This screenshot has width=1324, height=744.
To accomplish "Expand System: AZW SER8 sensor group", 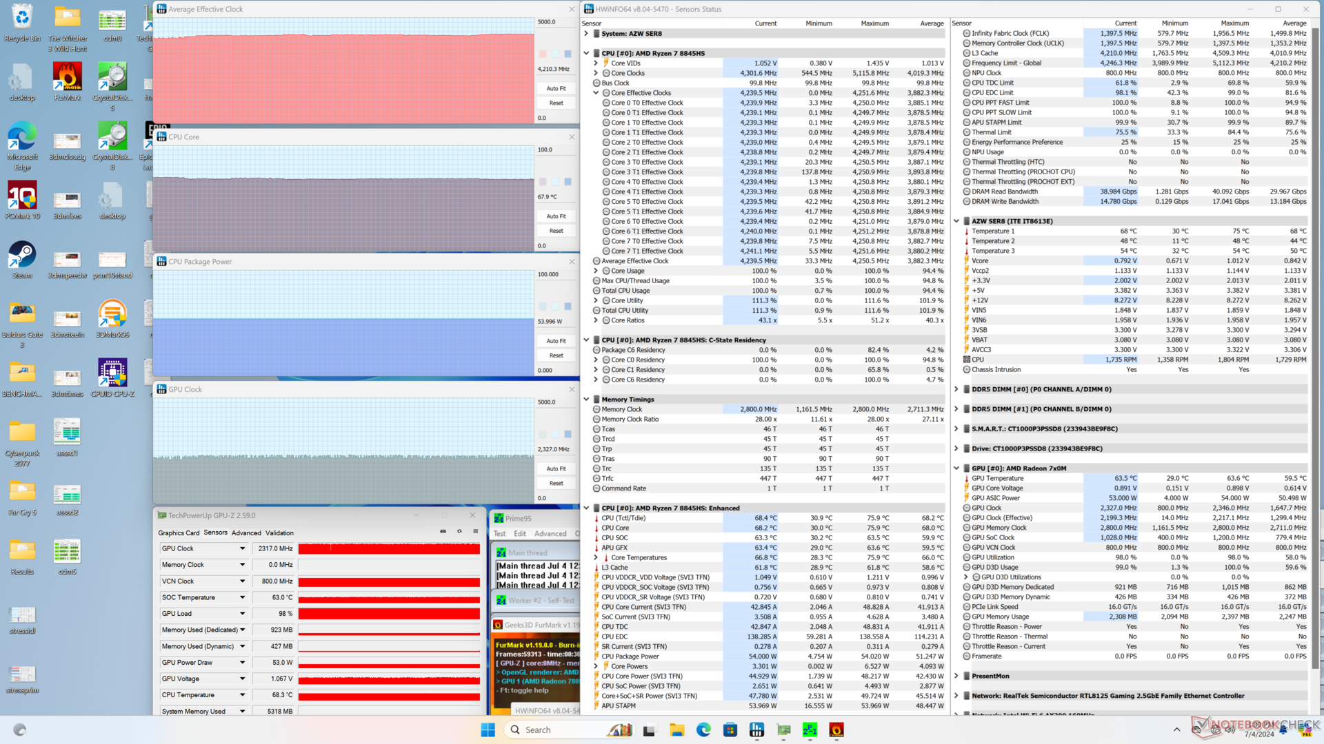I will (586, 33).
